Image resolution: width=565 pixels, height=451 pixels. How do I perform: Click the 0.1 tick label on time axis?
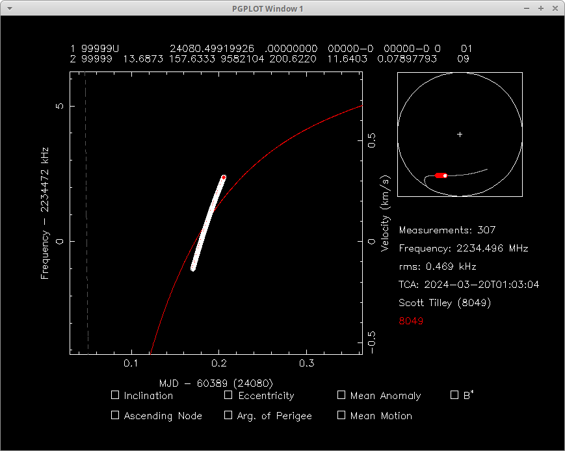click(x=131, y=363)
